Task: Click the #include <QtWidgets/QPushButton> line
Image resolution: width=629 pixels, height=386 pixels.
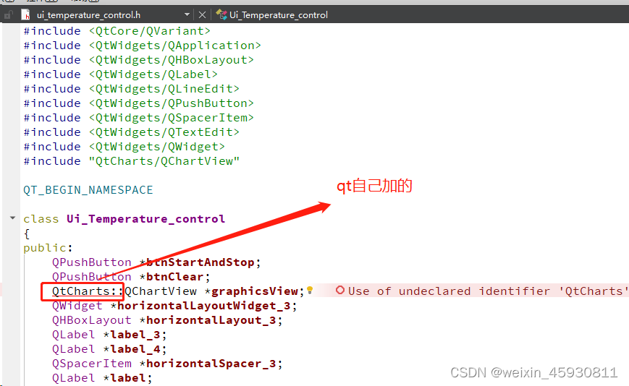Action: tap(138, 103)
